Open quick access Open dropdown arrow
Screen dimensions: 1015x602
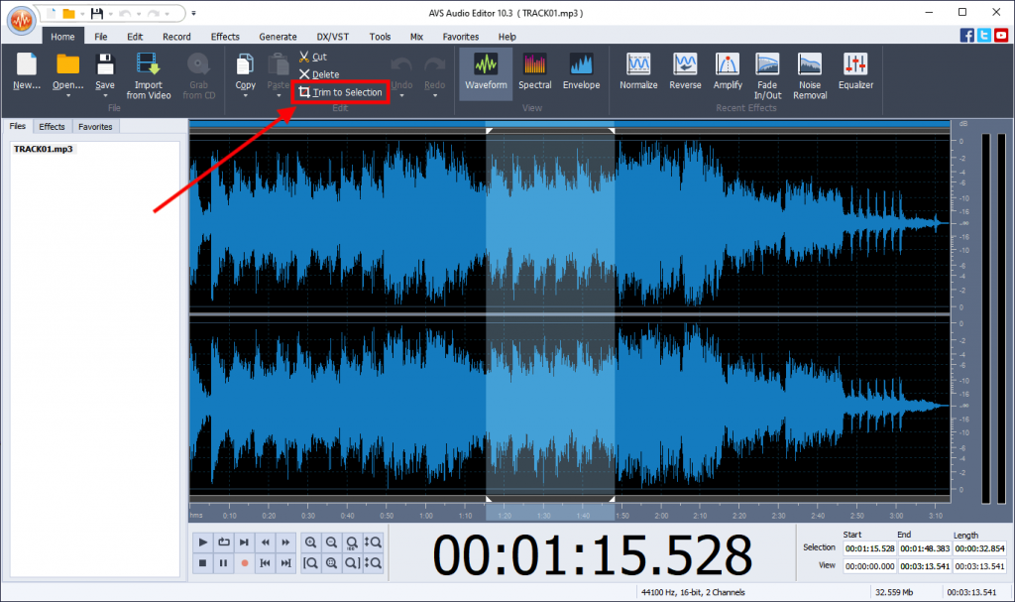click(x=82, y=14)
